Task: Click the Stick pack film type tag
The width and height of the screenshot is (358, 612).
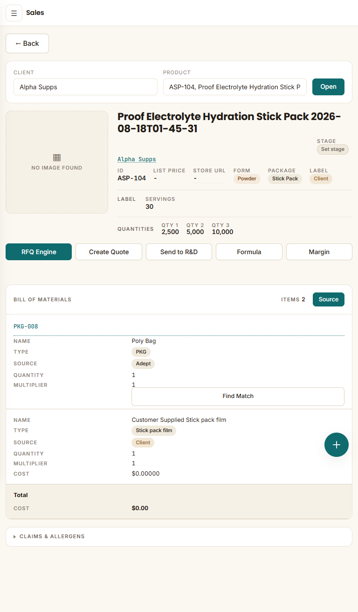Action: tap(154, 431)
